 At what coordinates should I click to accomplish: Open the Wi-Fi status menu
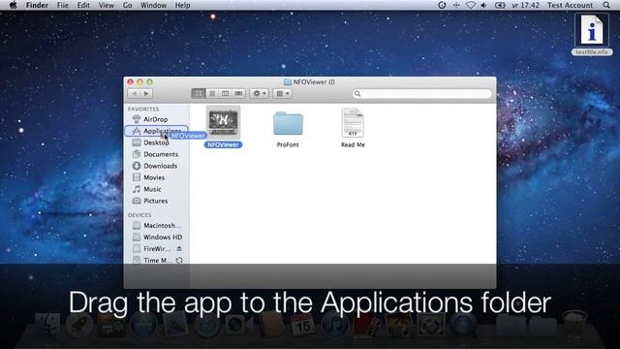[471, 5]
